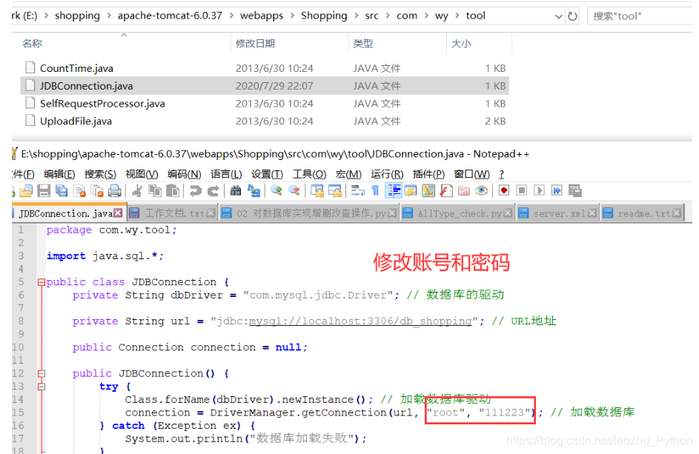Click the Save All toolbar icon
699x454 pixels.
click(62, 190)
